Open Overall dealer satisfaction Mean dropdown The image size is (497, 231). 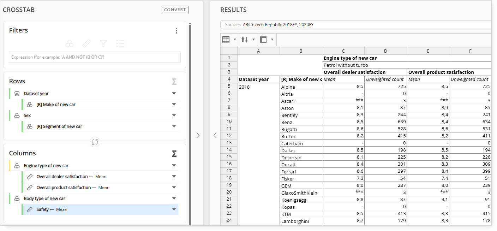174,177
